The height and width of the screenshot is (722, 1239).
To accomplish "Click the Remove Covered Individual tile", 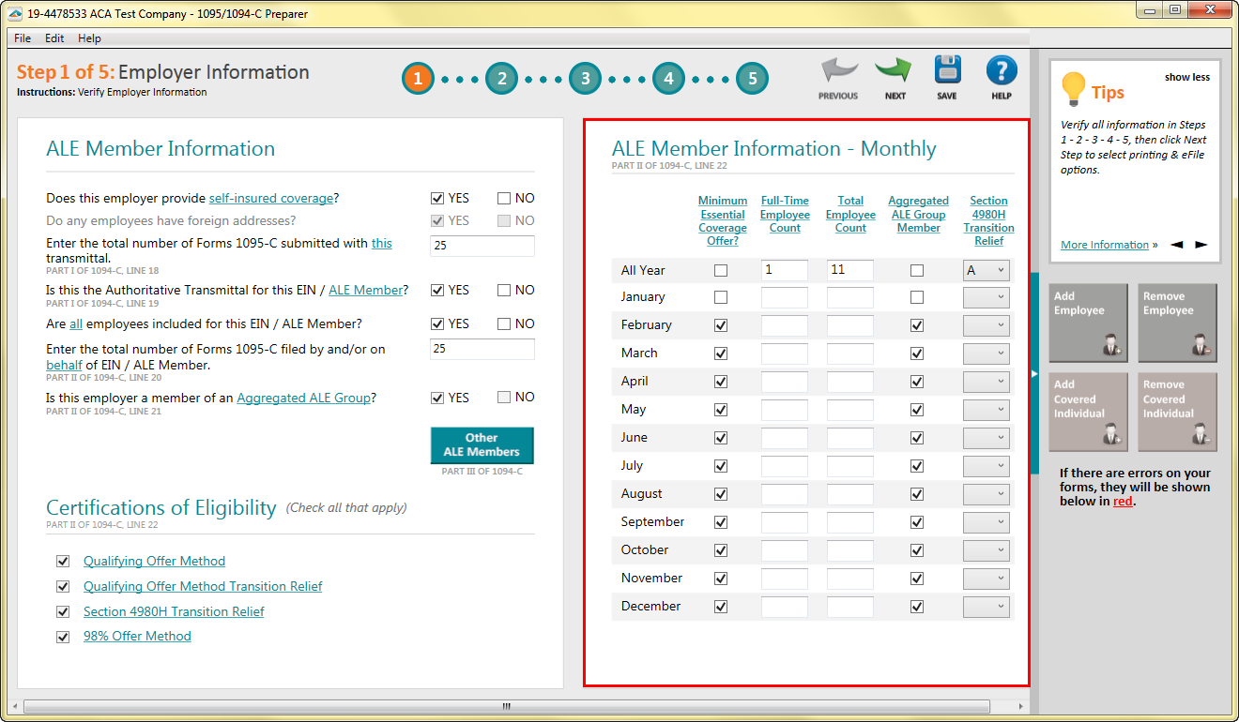I will (x=1176, y=412).
